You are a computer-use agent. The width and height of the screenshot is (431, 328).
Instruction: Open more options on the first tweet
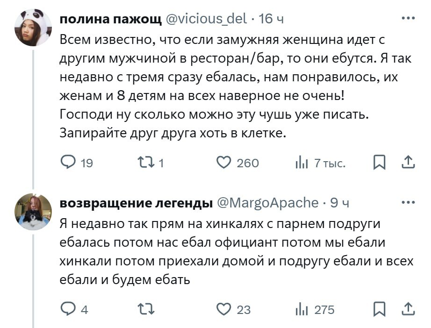click(408, 19)
